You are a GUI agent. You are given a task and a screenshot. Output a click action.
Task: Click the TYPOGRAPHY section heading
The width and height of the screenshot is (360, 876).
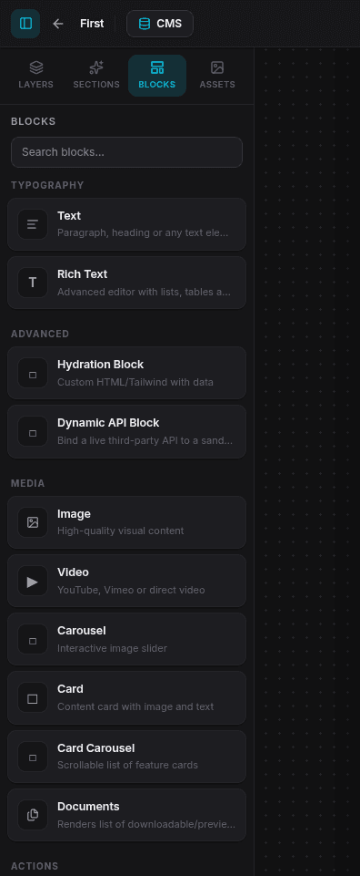click(47, 185)
